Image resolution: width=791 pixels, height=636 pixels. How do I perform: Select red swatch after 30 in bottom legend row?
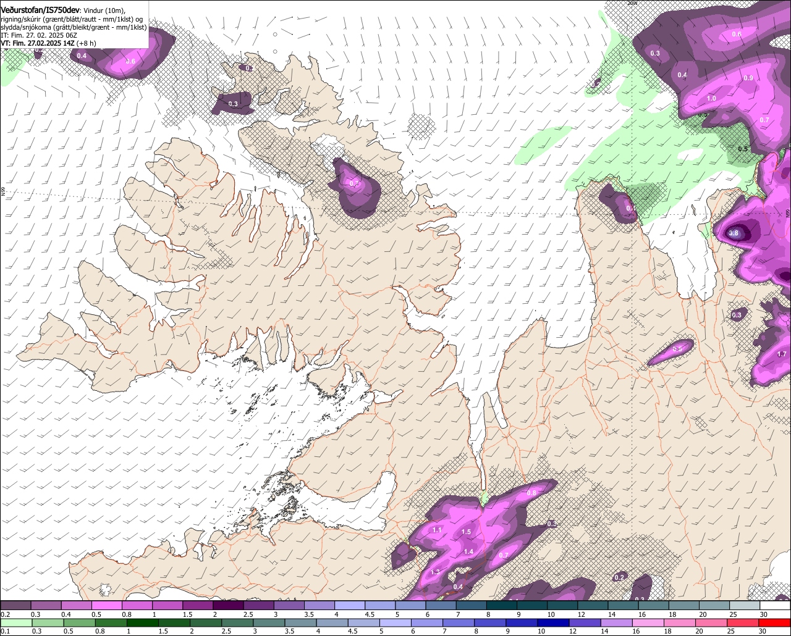776,623
